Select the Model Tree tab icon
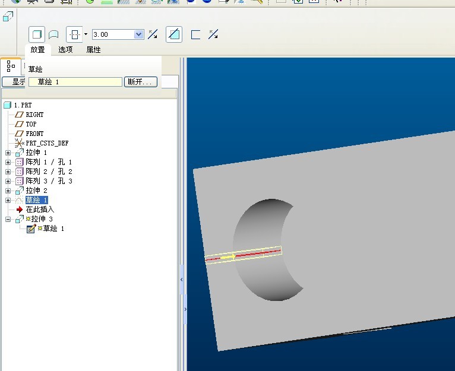The width and height of the screenshot is (455, 371). click(11, 66)
